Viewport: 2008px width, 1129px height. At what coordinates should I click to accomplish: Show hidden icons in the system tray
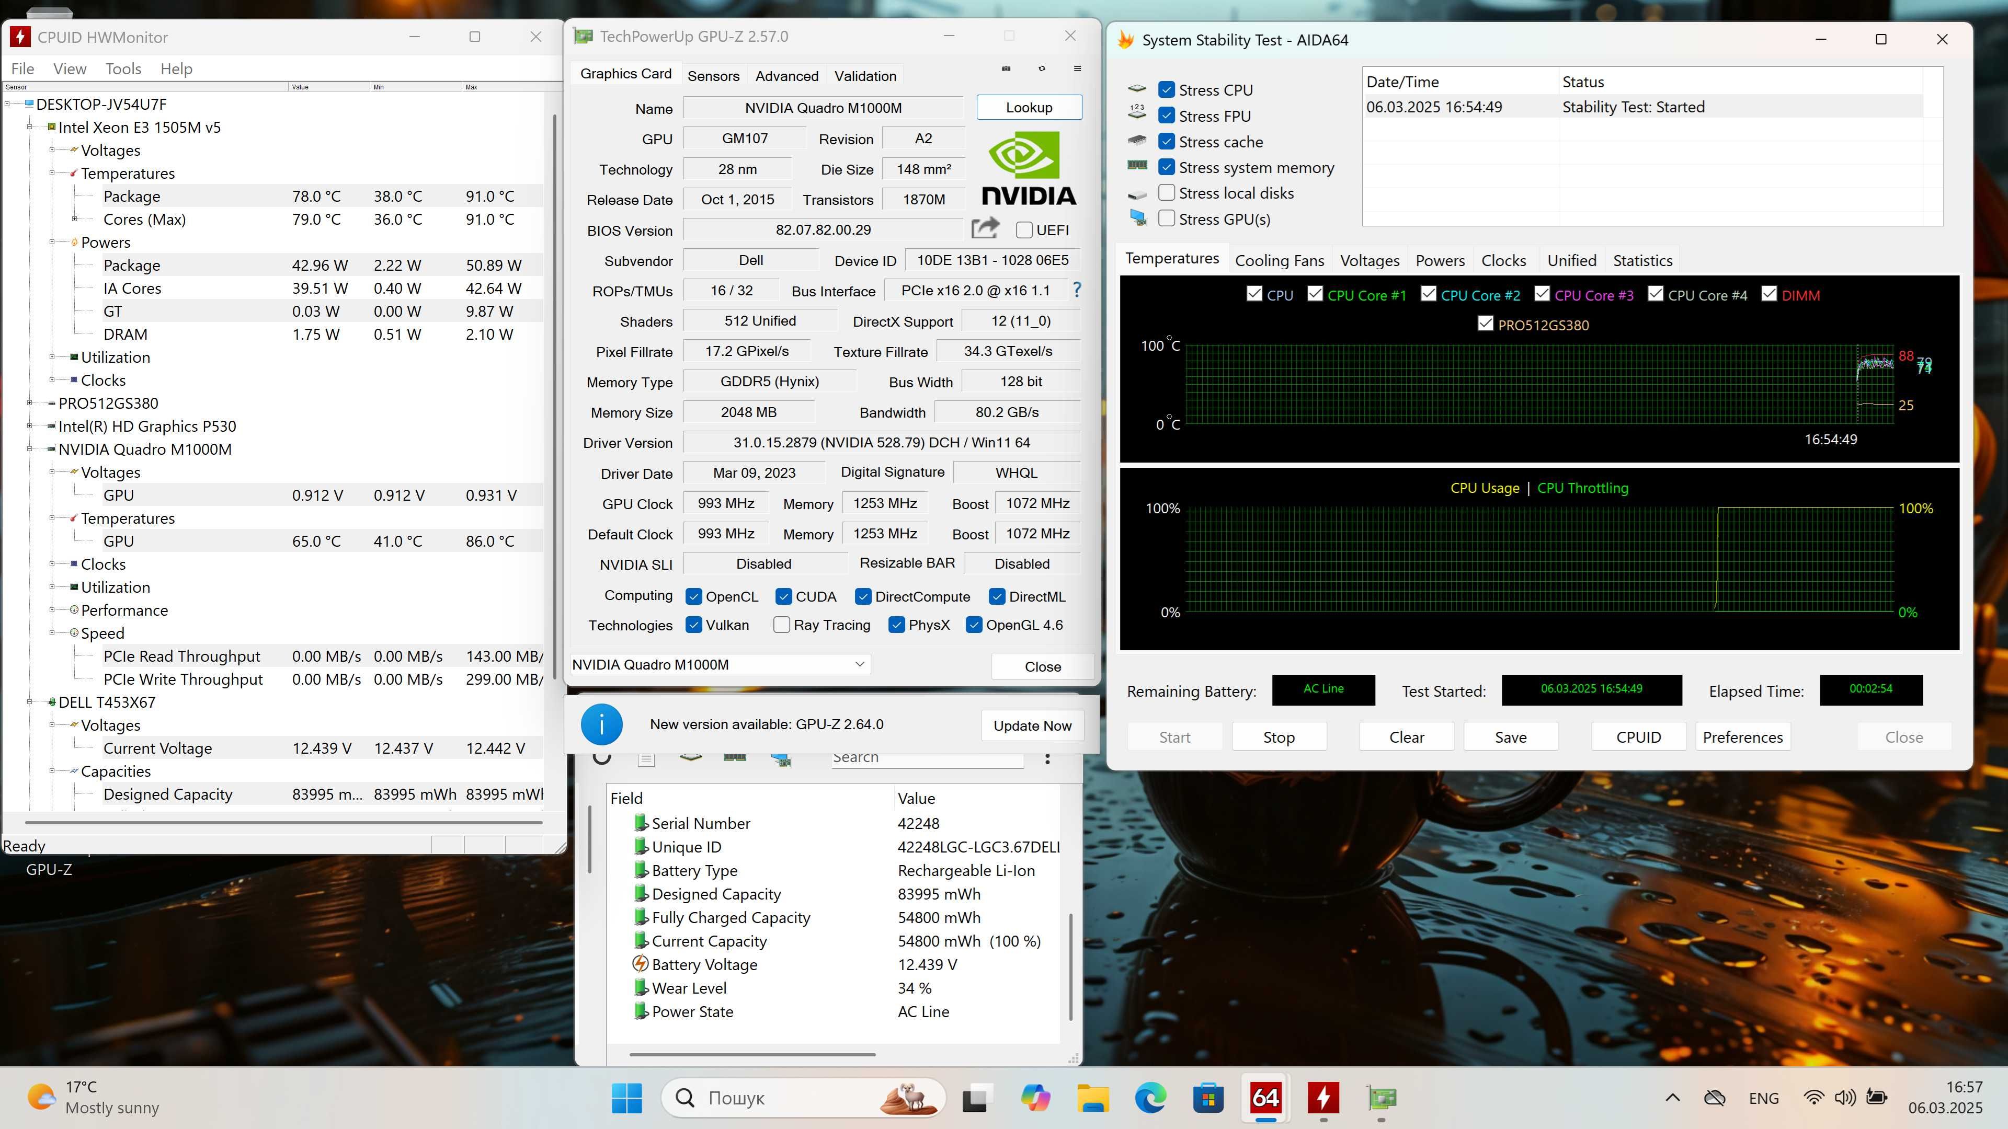coord(1673,1098)
